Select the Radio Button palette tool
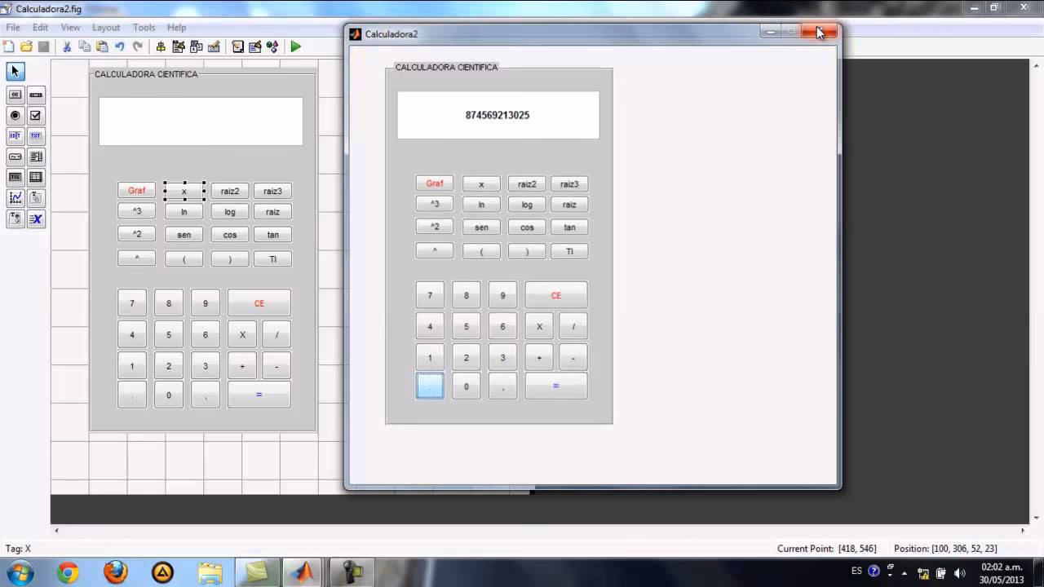1044x587 pixels. (x=14, y=115)
